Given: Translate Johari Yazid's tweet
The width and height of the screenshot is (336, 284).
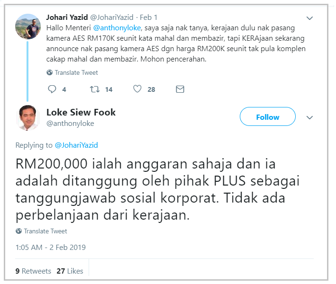Looking at the screenshot, I should click(76, 72).
